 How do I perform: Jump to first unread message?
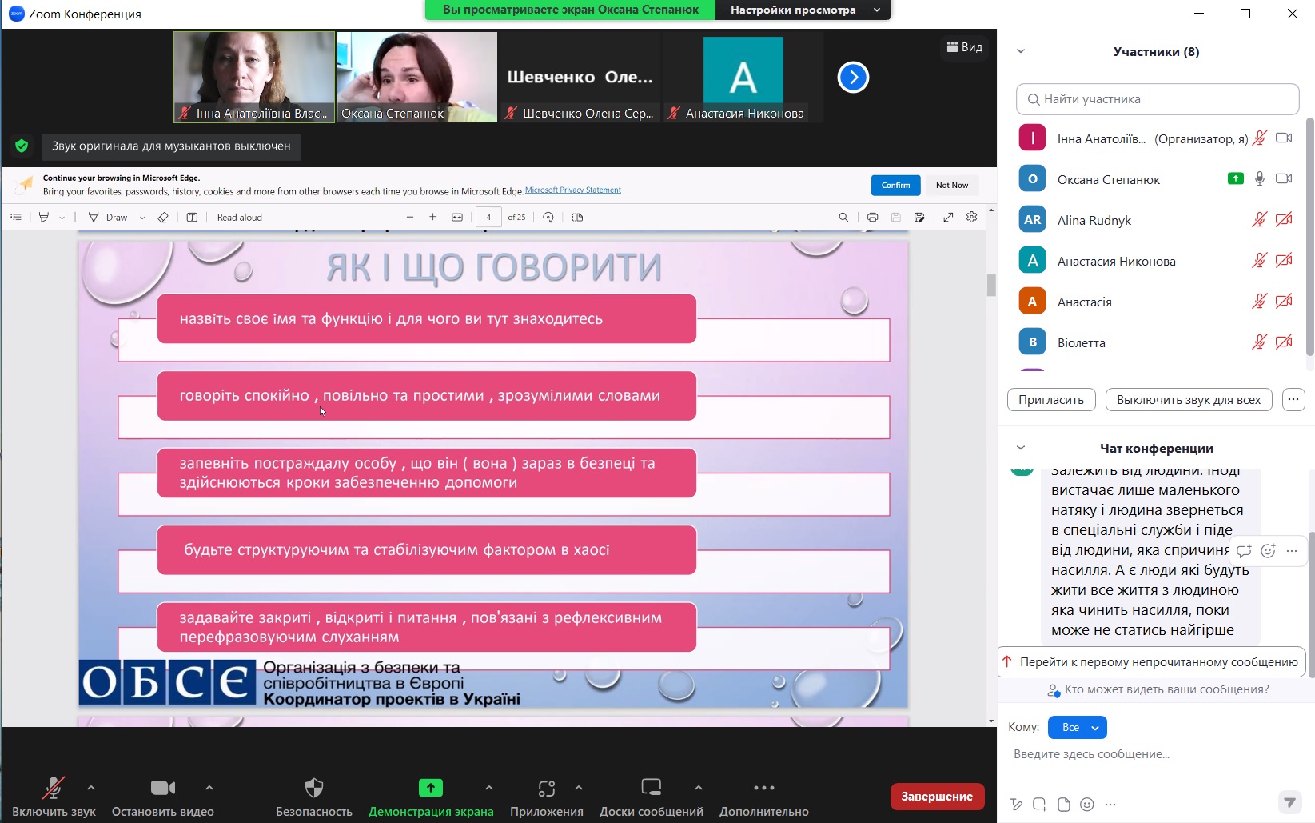1151,662
